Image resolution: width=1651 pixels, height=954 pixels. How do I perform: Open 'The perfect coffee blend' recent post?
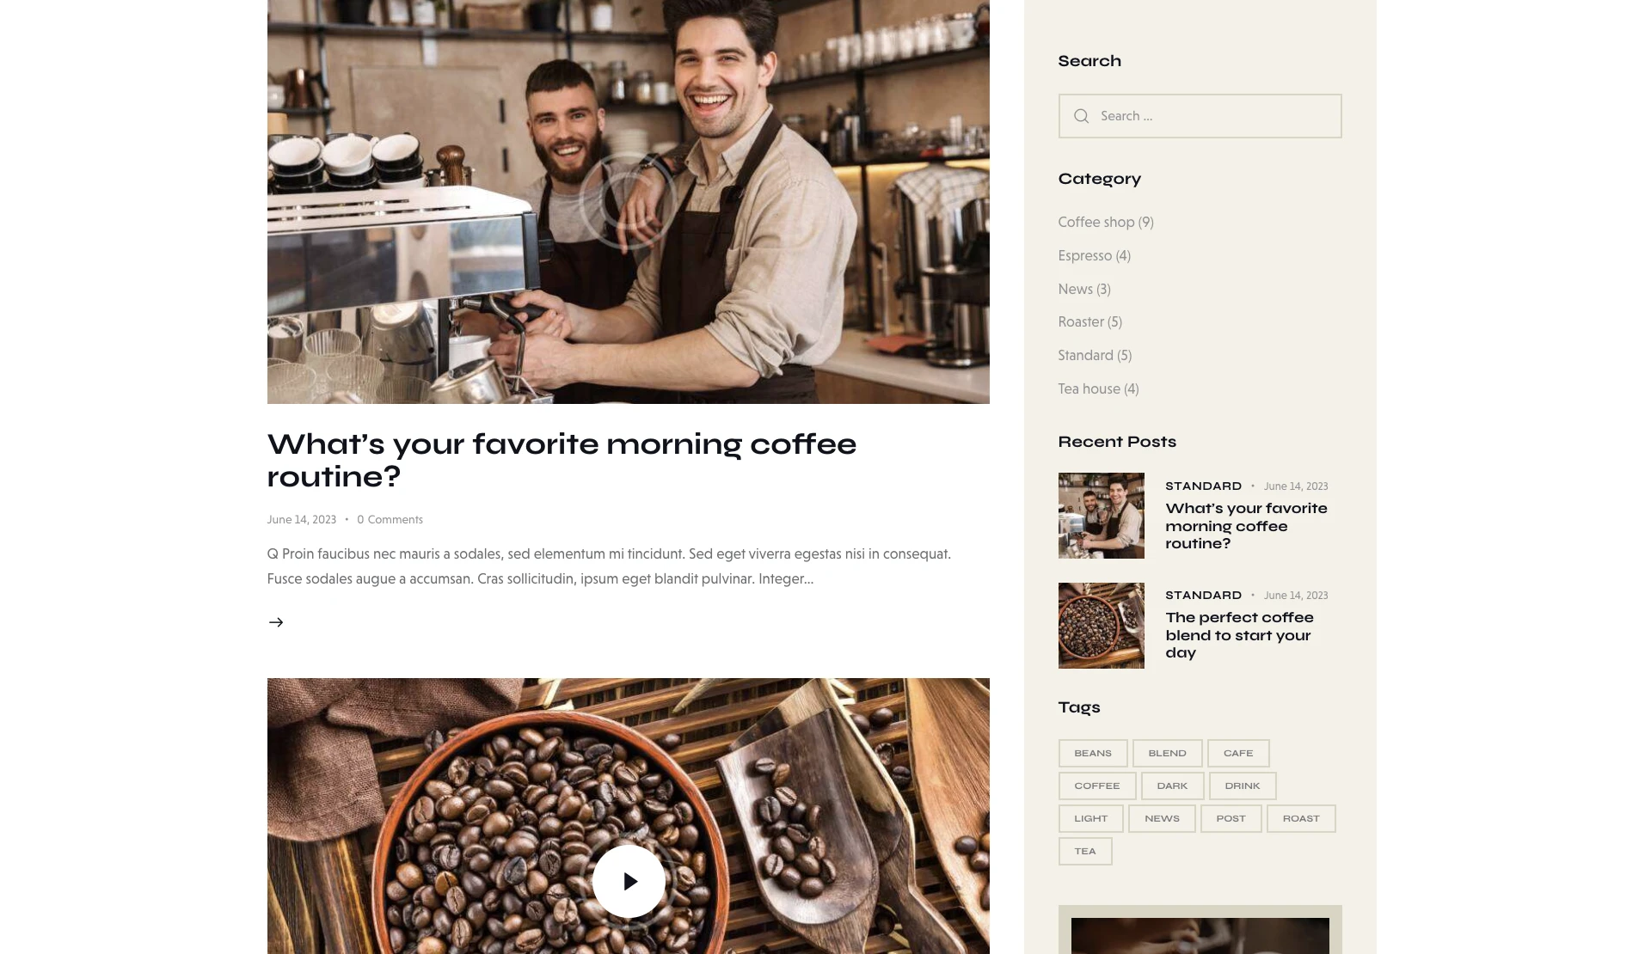pos(1239,635)
